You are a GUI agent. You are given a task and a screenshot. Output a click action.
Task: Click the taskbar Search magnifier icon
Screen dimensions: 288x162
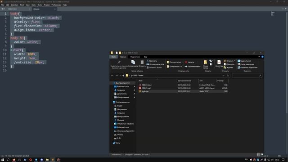[x=8, y=160]
